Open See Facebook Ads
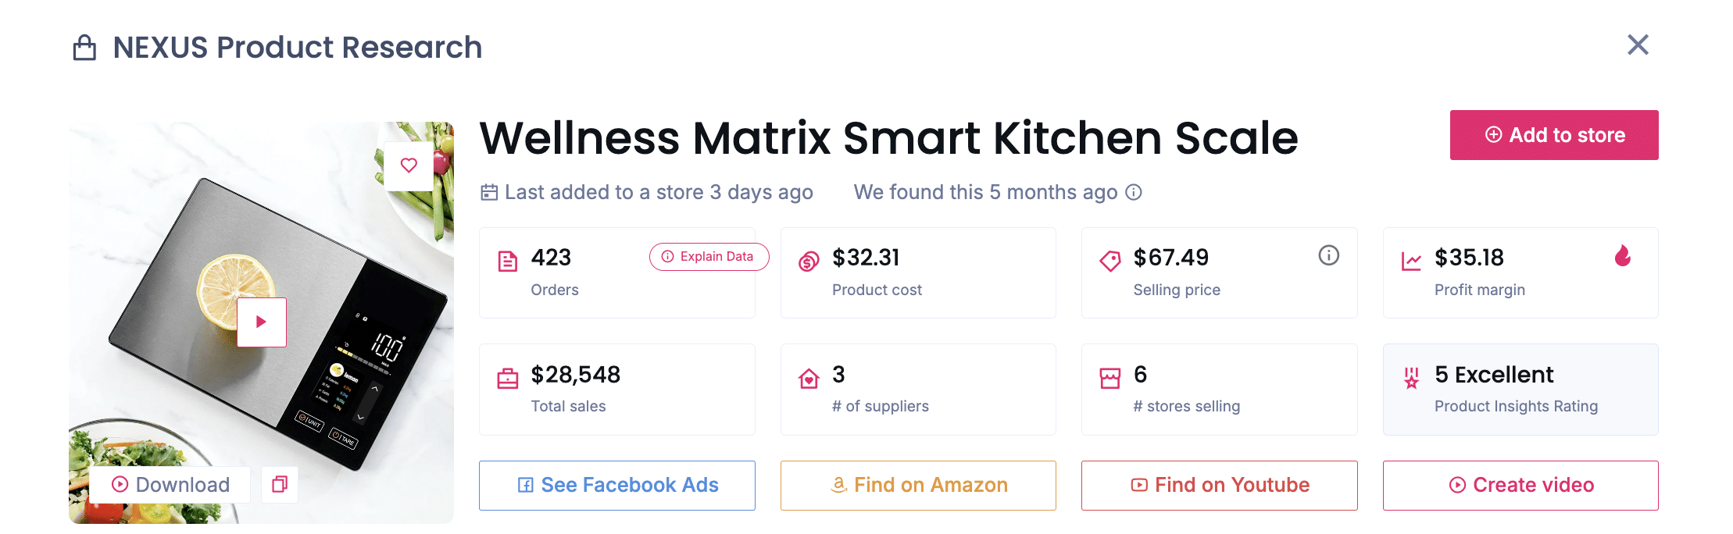1733x534 pixels. [x=616, y=486]
